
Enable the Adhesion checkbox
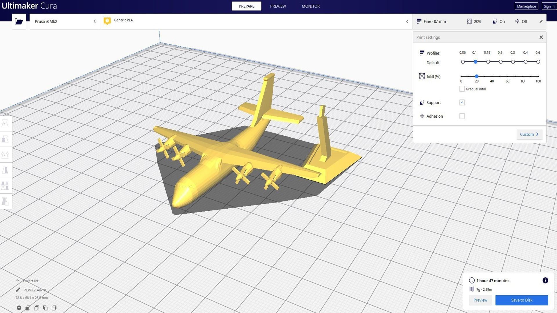pos(462,116)
